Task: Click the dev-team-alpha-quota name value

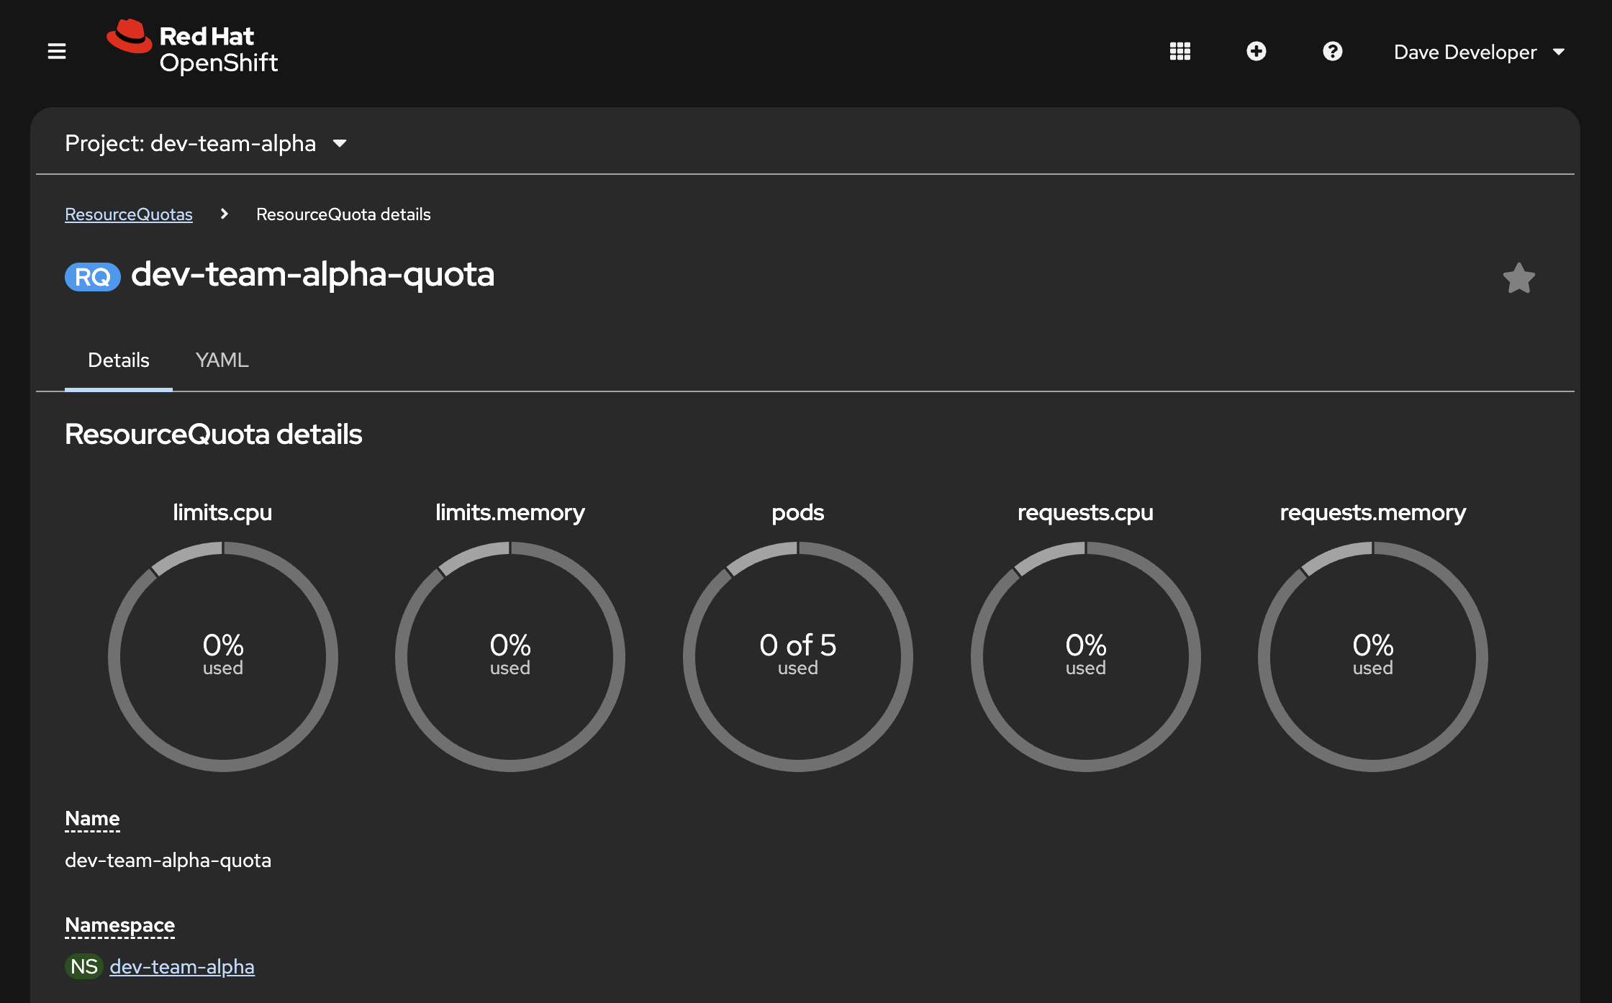Action: [x=168, y=860]
